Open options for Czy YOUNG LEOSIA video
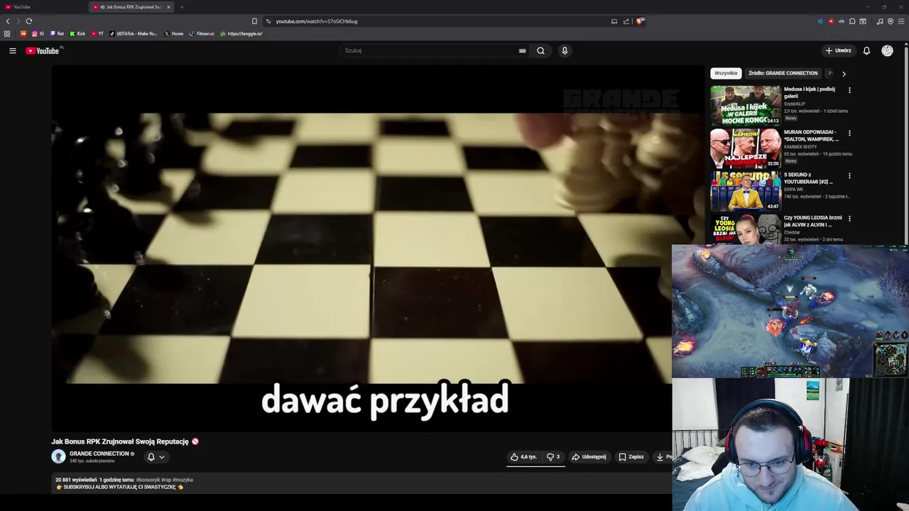Image resolution: width=909 pixels, height=511 pixels. pyautogui.click(x=849, y=218)
